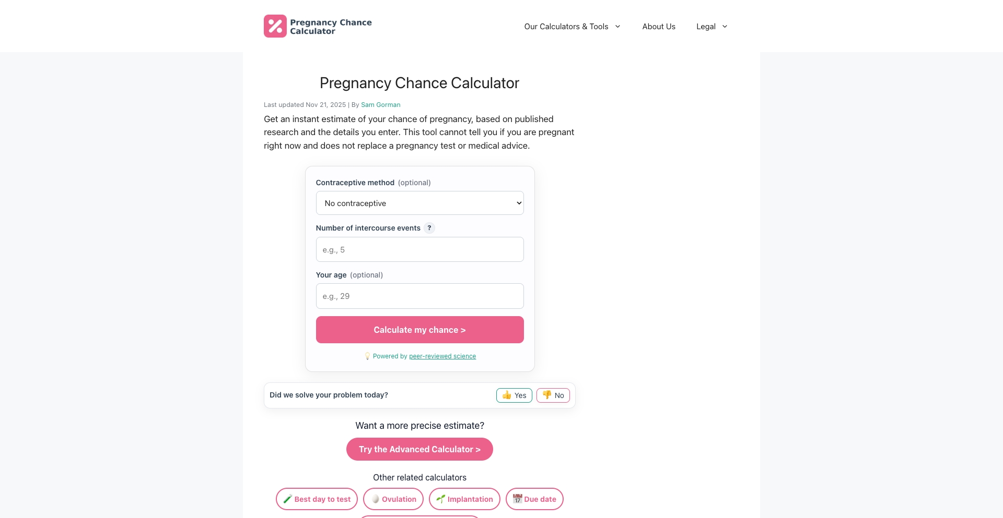Viewport: 1003px width, 518px height.
Task: Expand the Legal dropdown menu
Action: pos(711,26)
